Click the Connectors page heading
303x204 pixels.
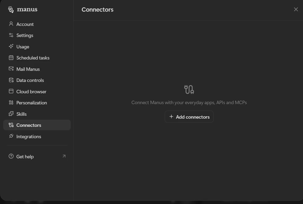(x=97, y=10)
